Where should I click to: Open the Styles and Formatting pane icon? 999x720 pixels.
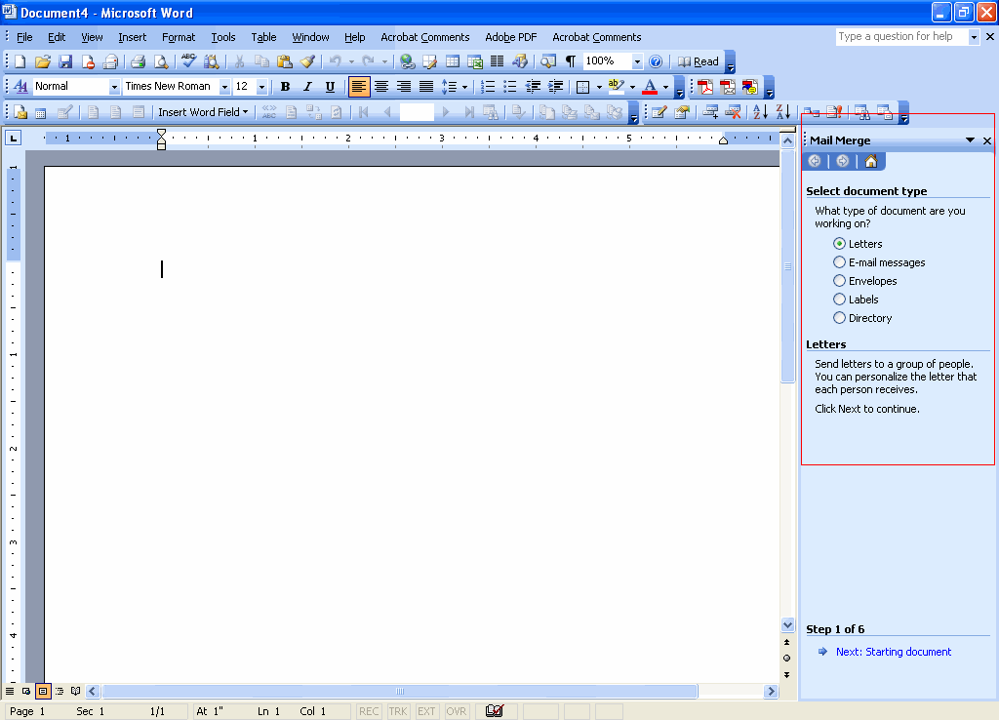click(20, 86)
